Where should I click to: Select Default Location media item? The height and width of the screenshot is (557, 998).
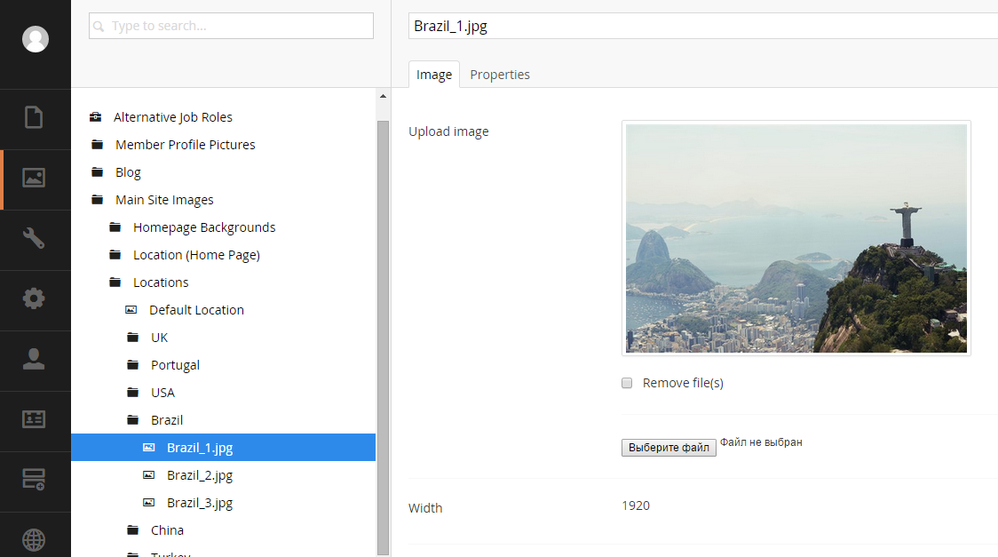tap(197, 310)
